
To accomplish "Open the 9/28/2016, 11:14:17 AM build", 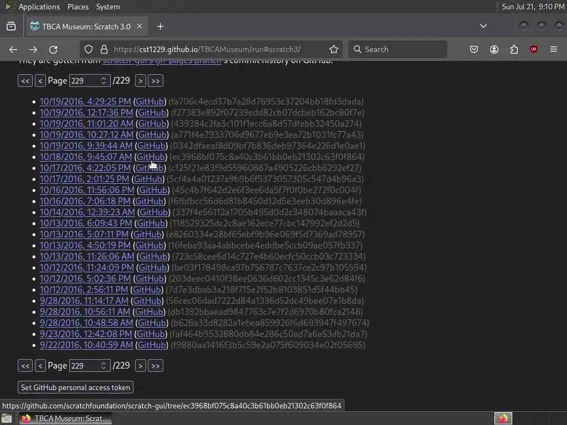I will (x=84, y=300).
